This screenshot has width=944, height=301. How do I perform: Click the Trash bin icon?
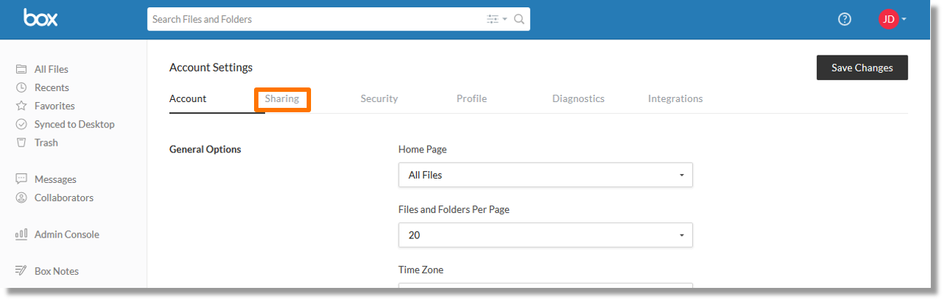[21, 143]
